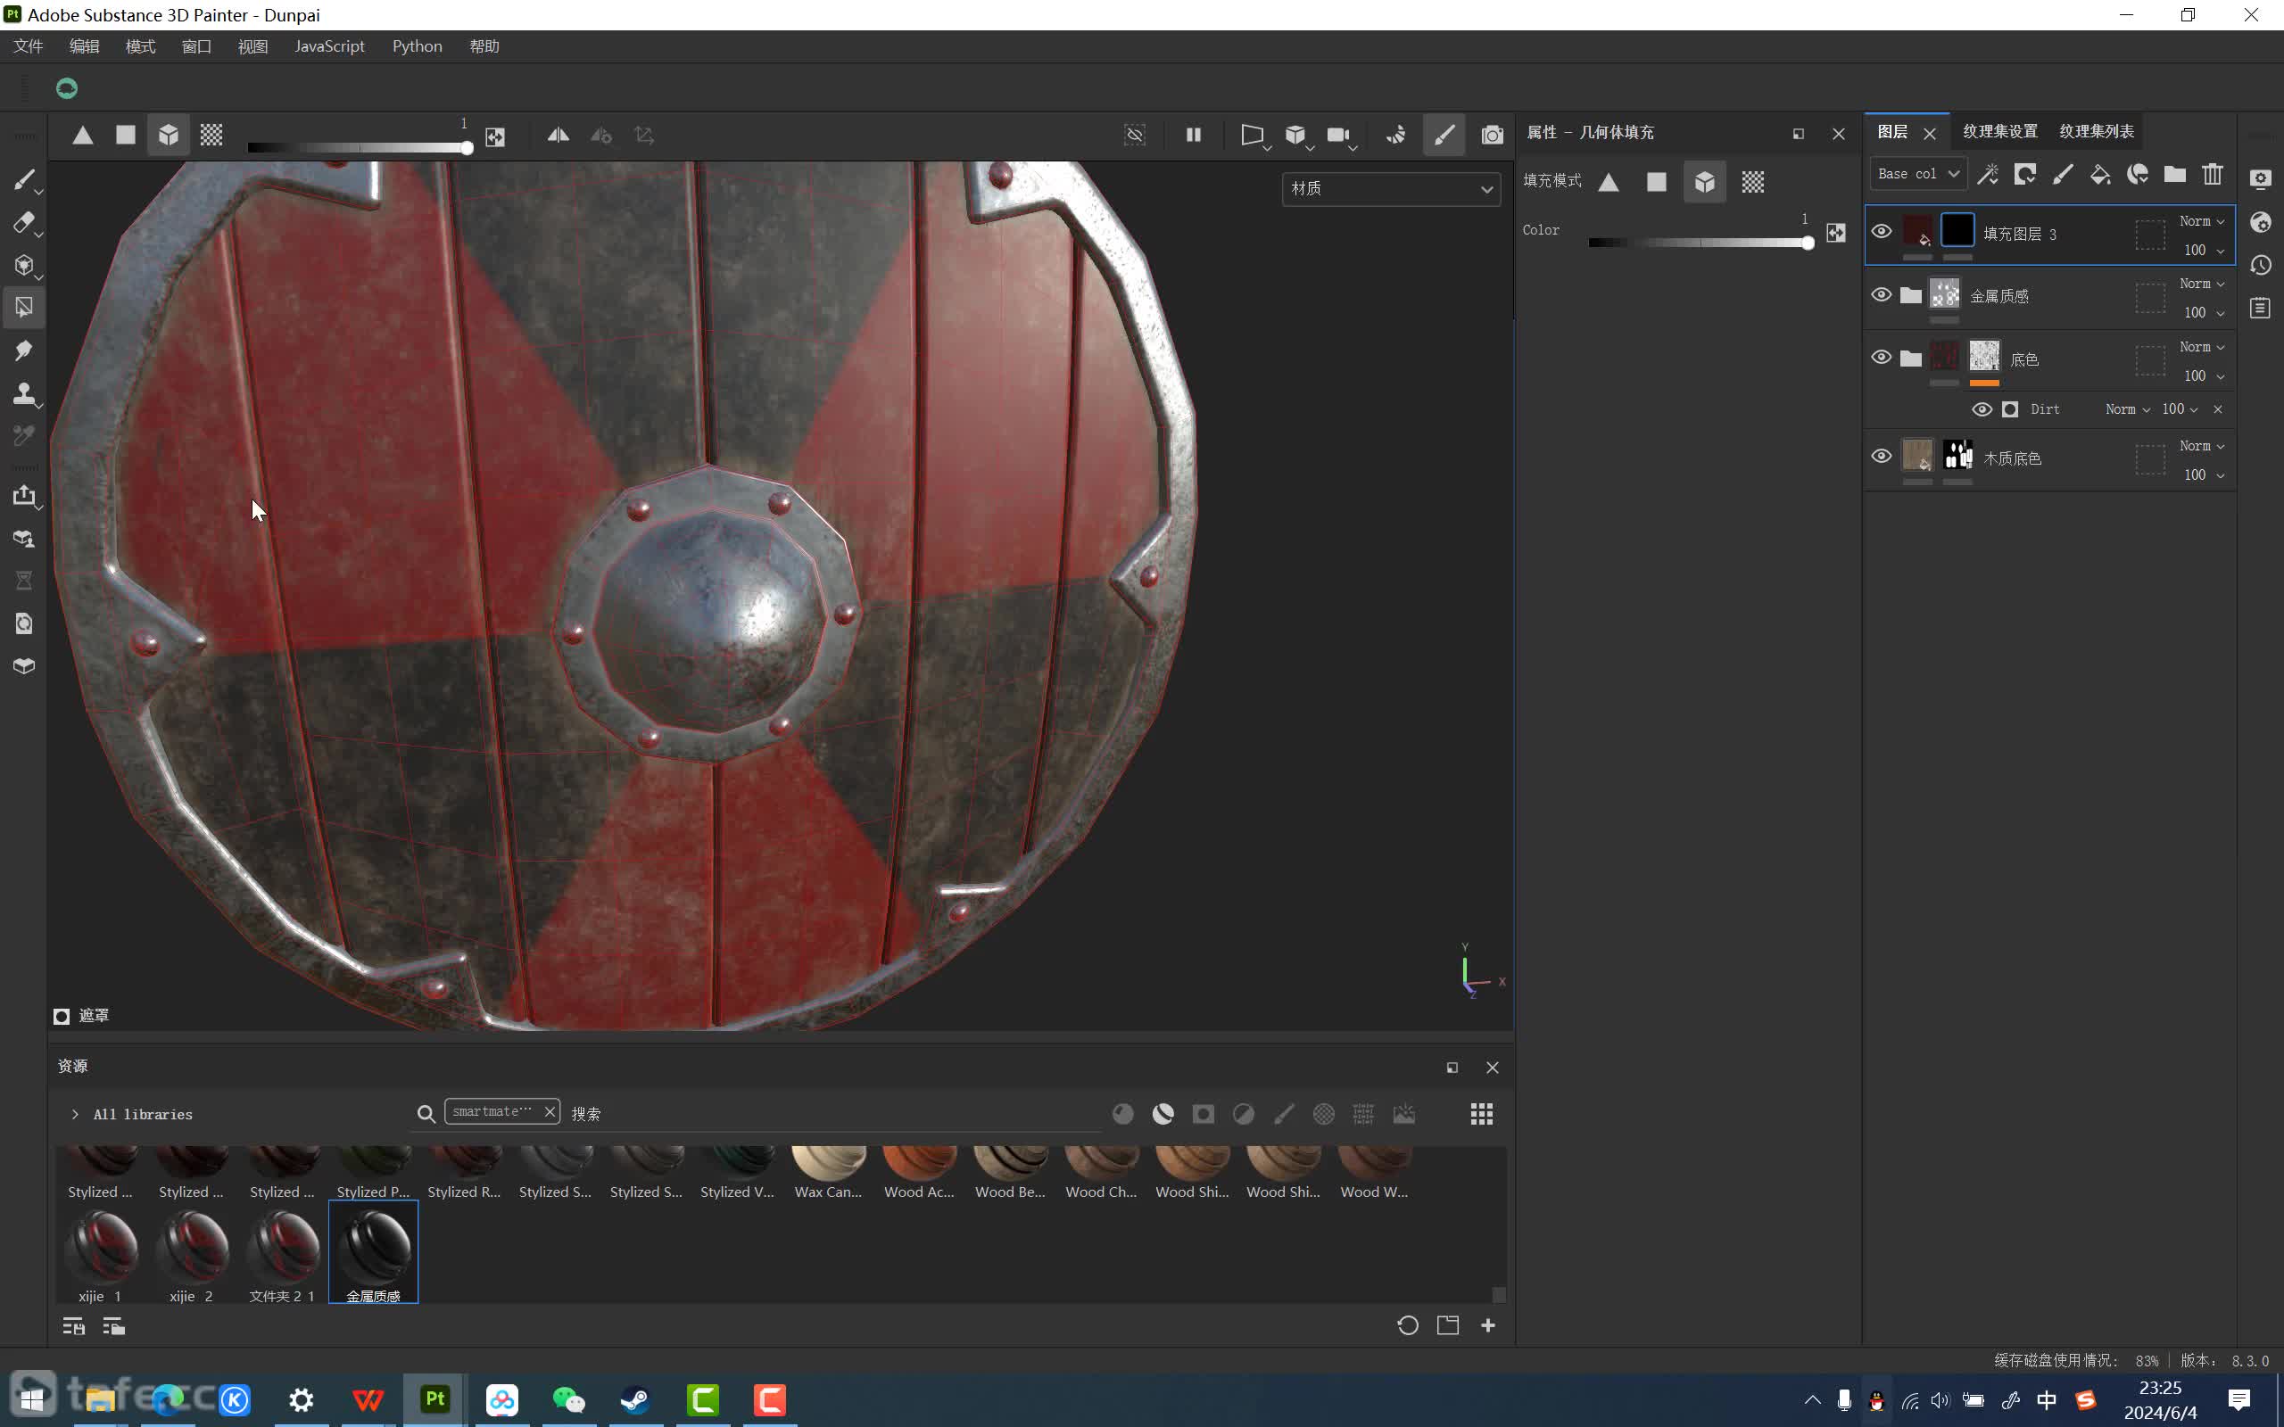Add a paint layer in Layers panel
The width and height of the screenshot is (2284, 1427).
pos(2063,175)
